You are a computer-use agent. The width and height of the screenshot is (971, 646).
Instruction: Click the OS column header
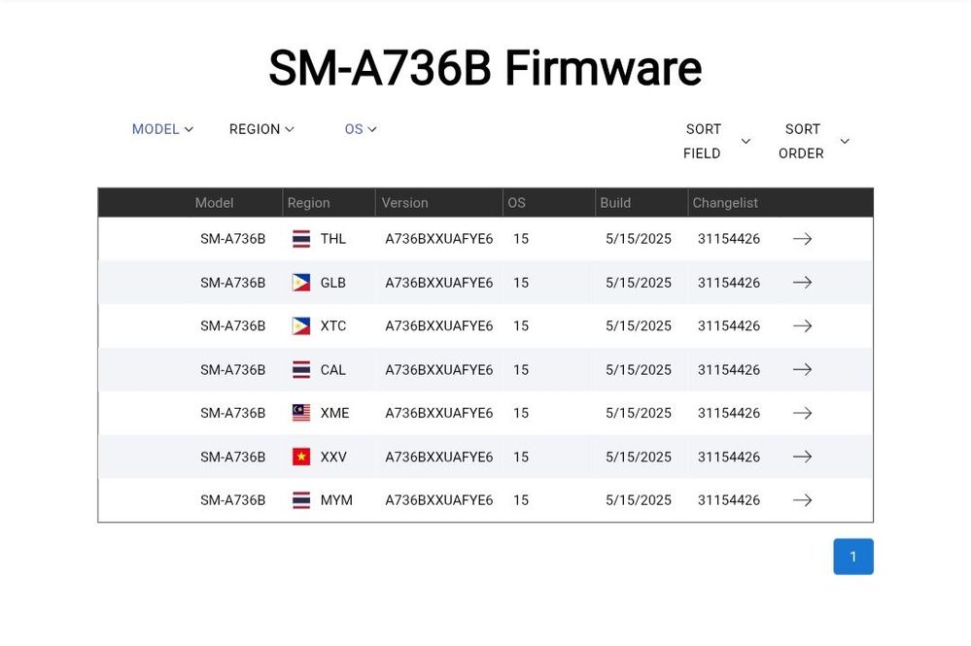(x=516, y=203)
